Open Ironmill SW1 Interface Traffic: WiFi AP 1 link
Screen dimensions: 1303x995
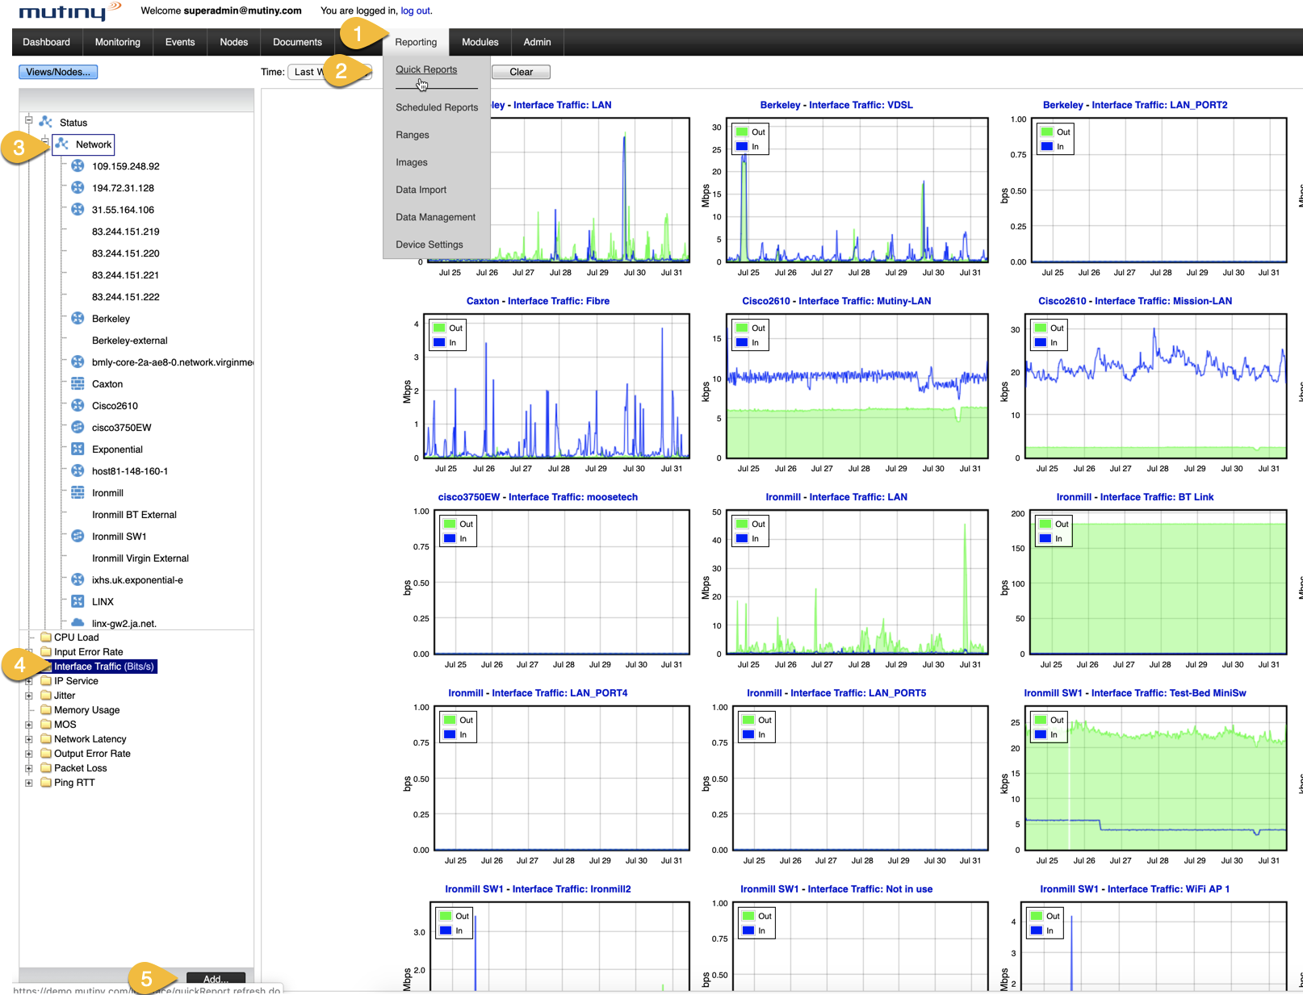1135,889
